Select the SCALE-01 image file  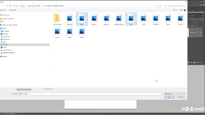pyautogui.click(x=156, y=19)
